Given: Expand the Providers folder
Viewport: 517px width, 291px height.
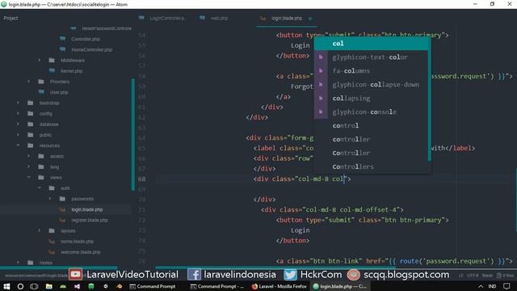Looking at the screenshot, I should 29,82.
